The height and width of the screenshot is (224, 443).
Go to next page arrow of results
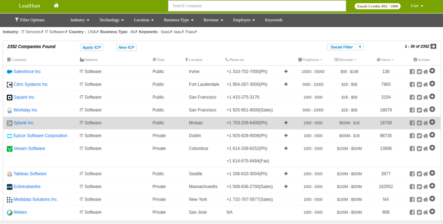coord(434,46)
